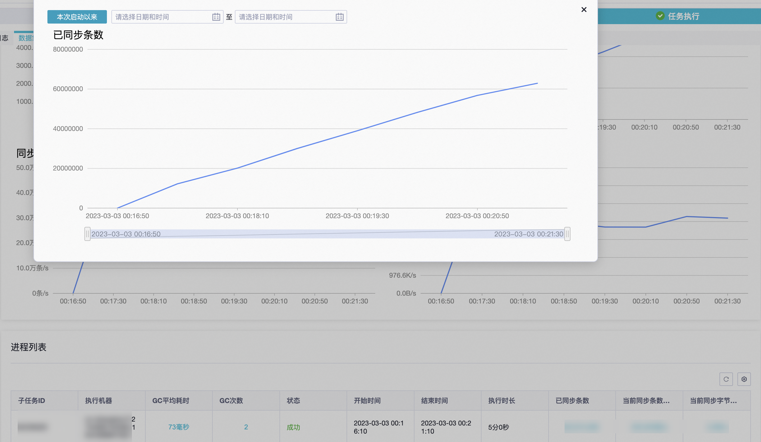Open the start date-time input field
This screenshot has height=442, width=761.
point(167,17)
